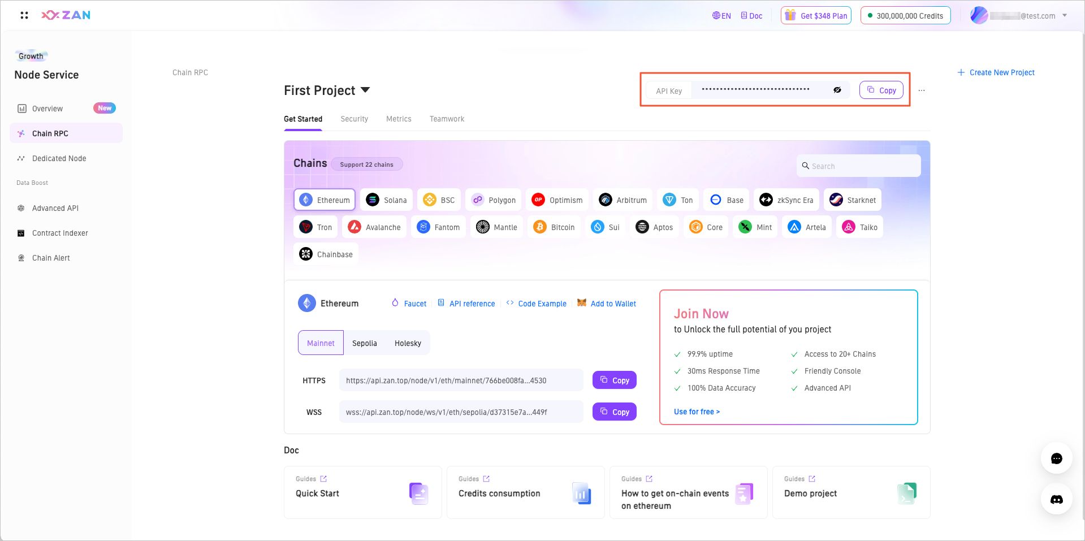
Task: Click the Discord icon floating button
Action: pyautogui.click(x=1056, y=499)
